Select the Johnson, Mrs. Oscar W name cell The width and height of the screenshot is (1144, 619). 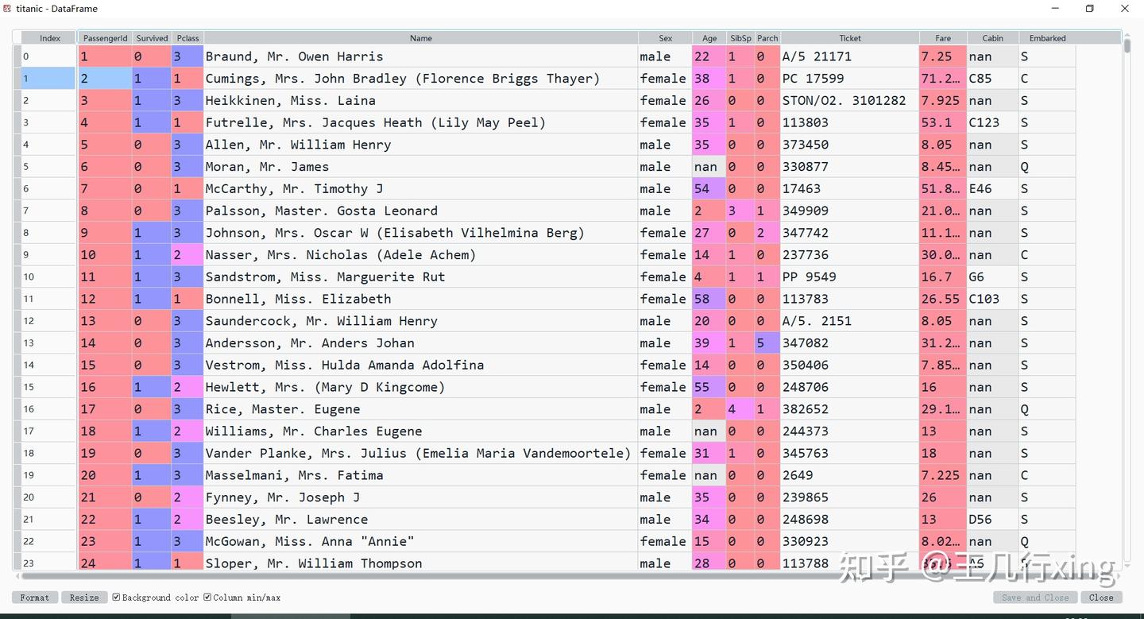point(421,233)
